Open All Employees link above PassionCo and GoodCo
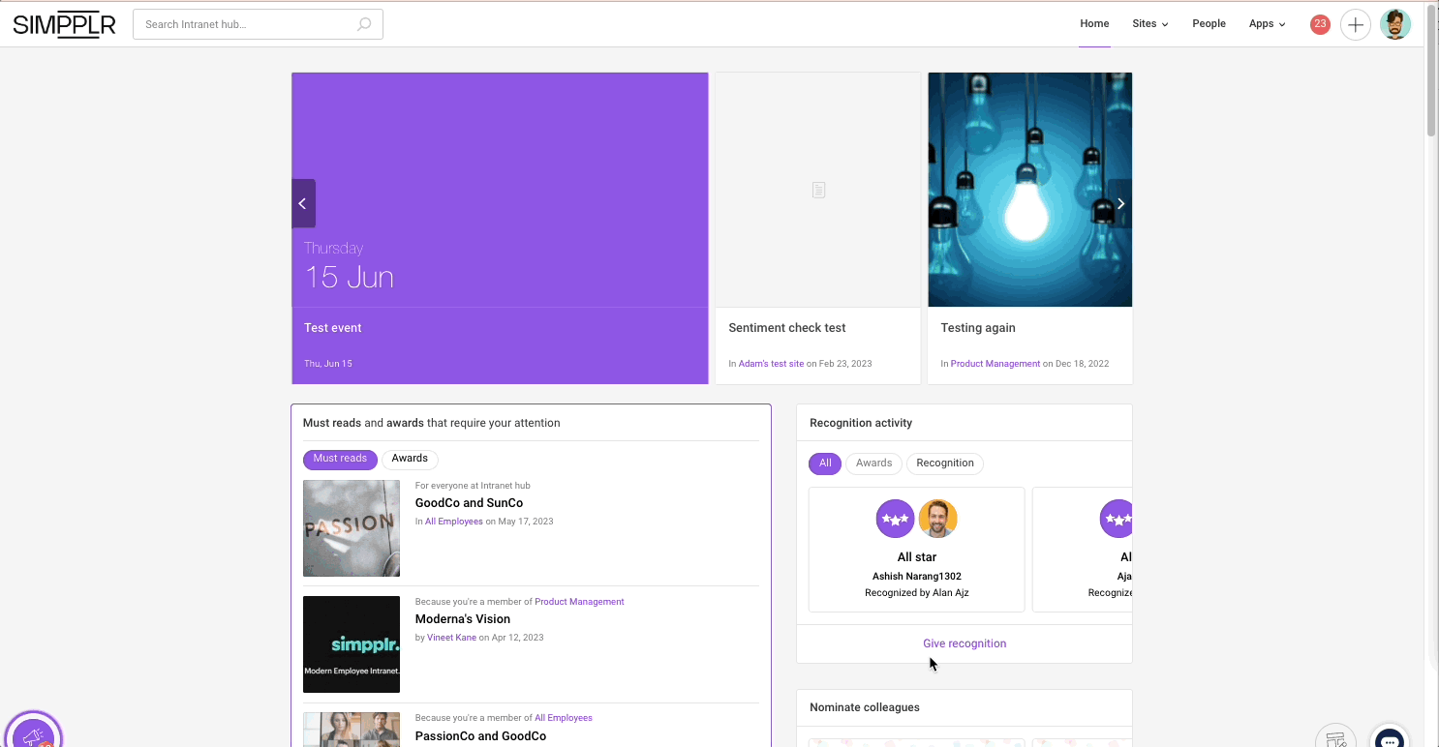 click(x=564, y=718)
